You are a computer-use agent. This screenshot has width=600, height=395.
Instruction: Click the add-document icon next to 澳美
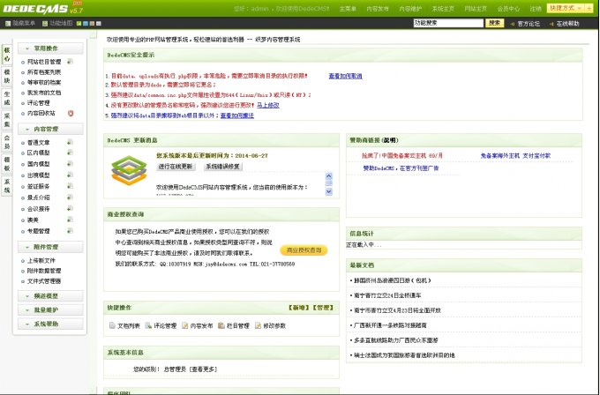point(70,220)
